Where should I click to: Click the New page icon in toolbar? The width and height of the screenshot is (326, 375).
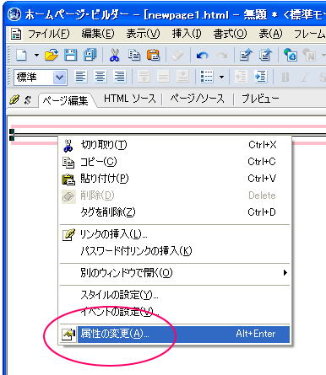[22, 55]
